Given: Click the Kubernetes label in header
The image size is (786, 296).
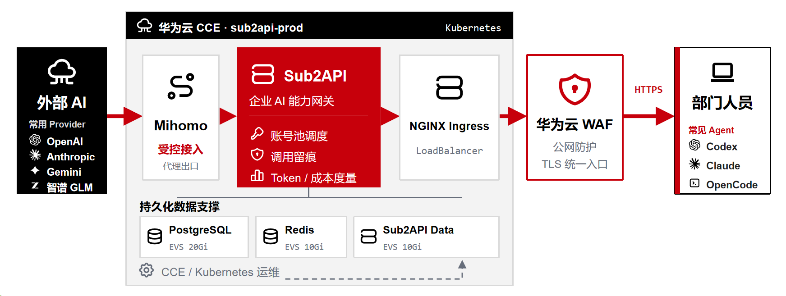Looking at the screenshot, I should click(x=473, y=28).
